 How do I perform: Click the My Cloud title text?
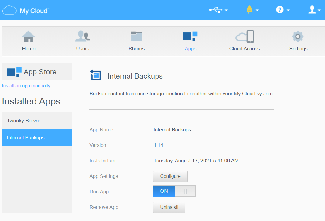[x=34, y=11]
